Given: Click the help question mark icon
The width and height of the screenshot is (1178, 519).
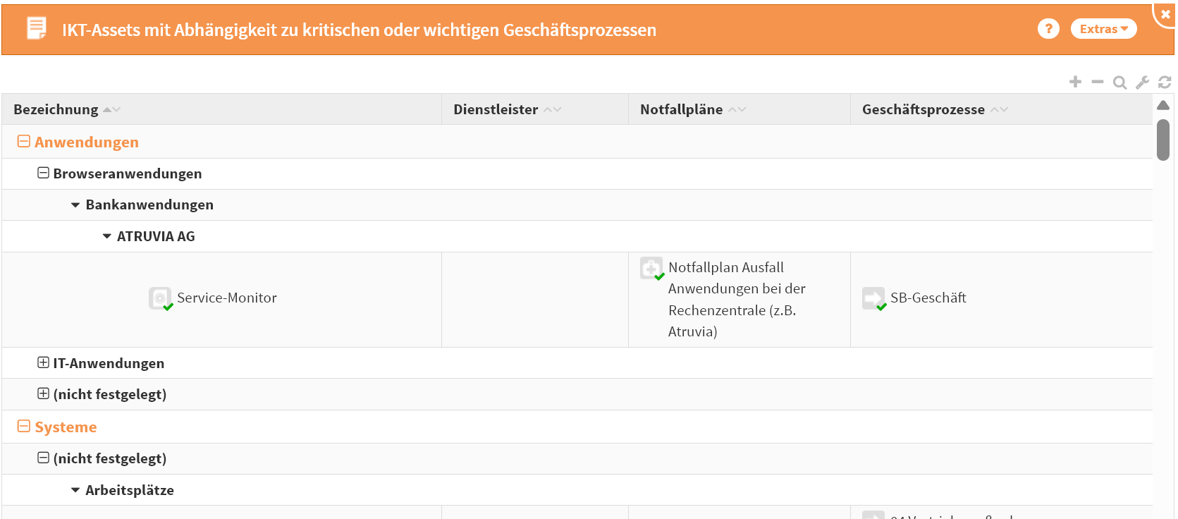Looking at the screenshot, I should point(1048,29).
